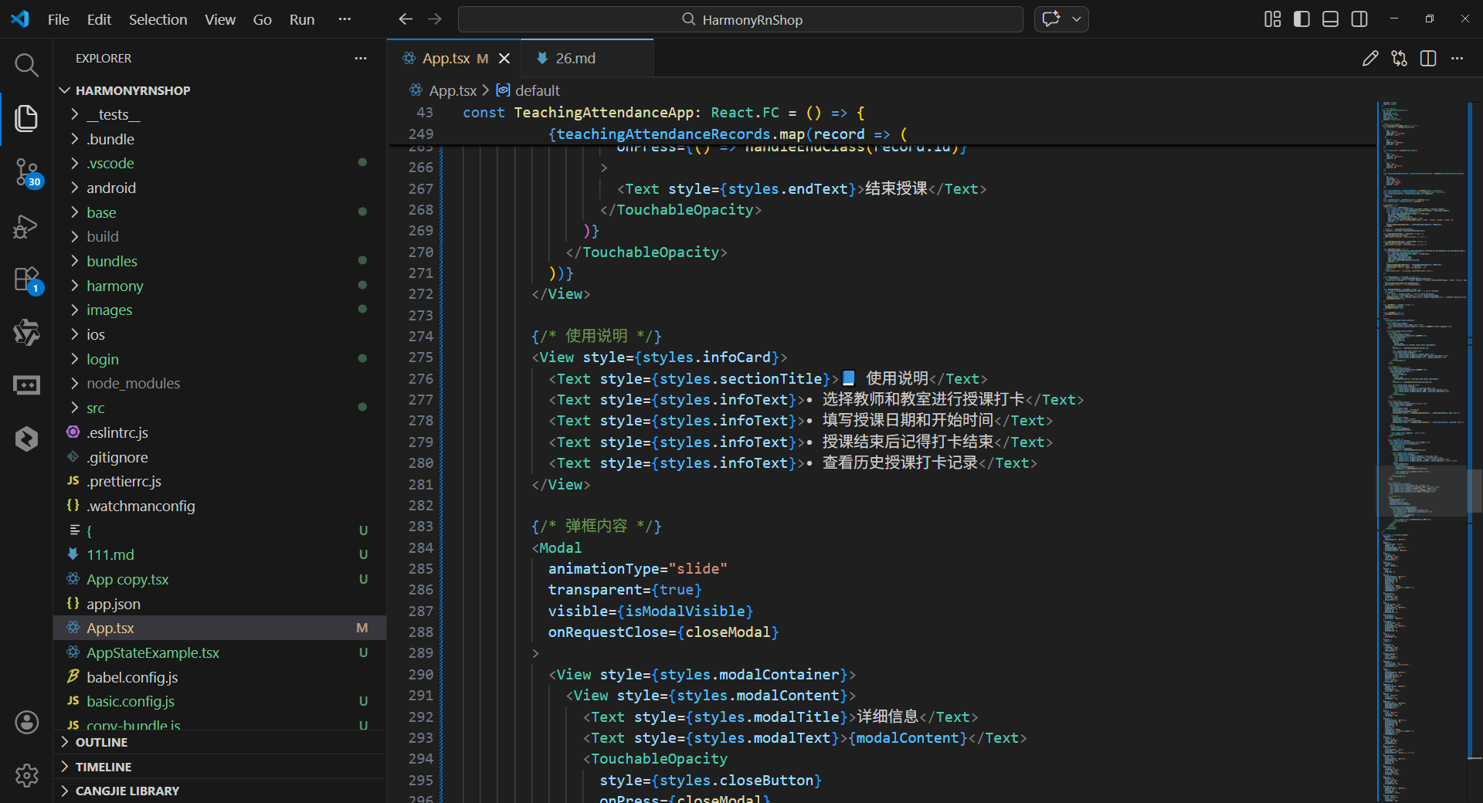Open editor More Actions ellipsis
1483x803 pixels.
coord(1458,59)
